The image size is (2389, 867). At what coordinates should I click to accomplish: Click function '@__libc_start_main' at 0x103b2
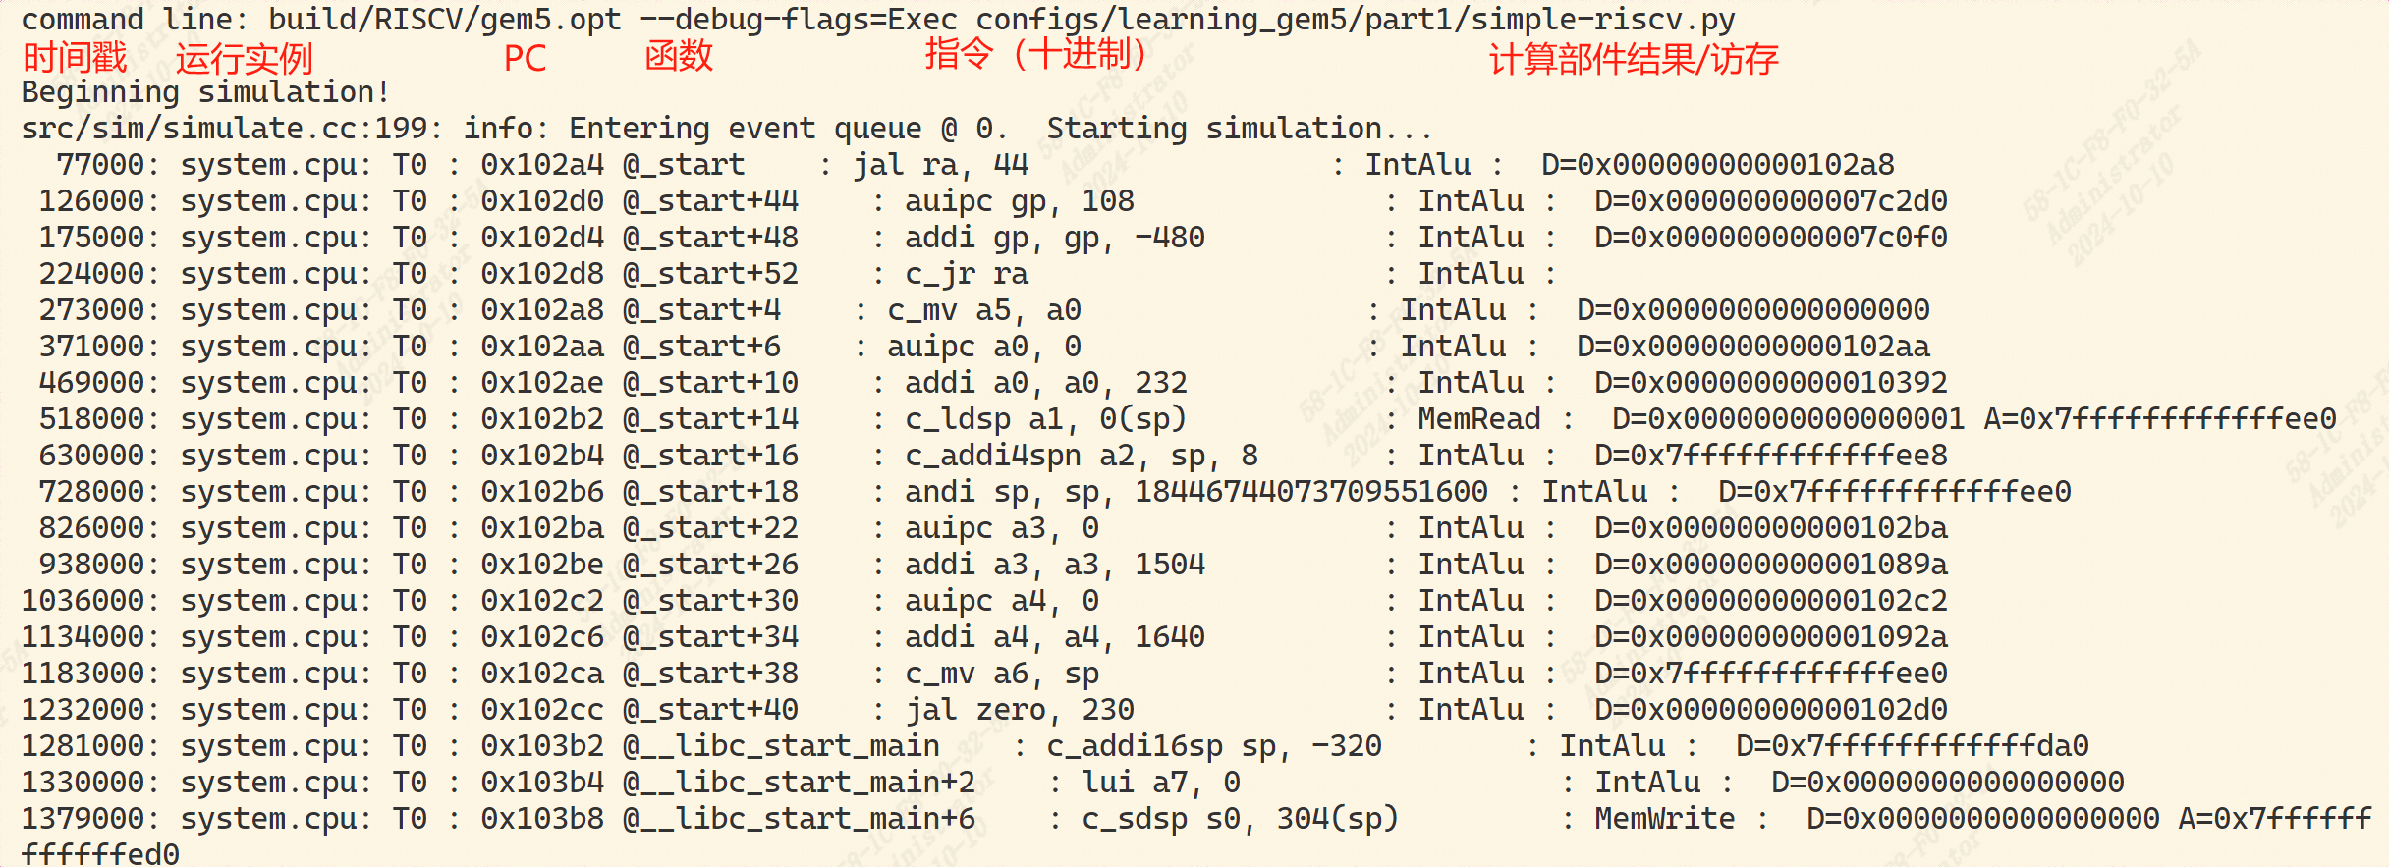click(x=781, y=746)
